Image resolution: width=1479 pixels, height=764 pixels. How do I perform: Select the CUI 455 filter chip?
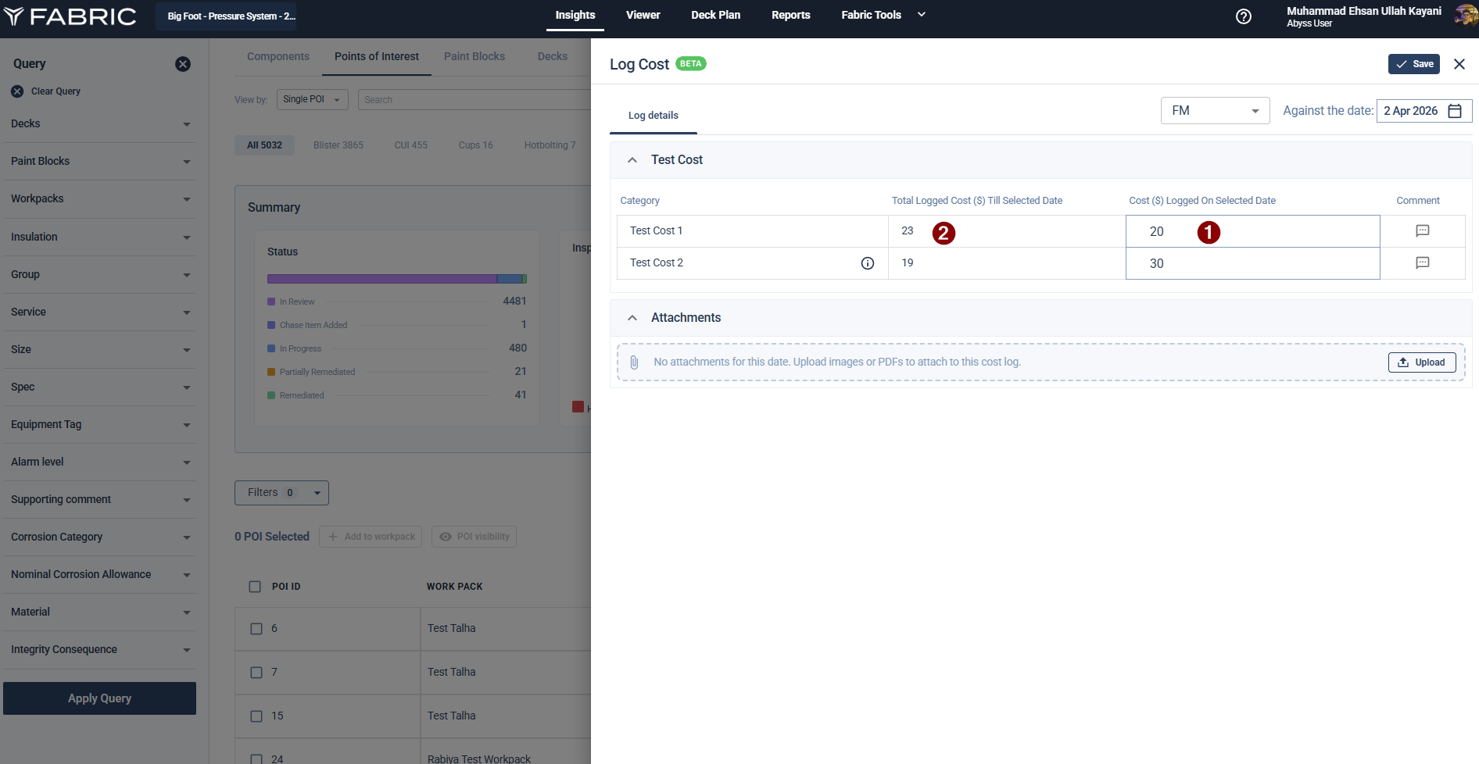tap(411, 145)
